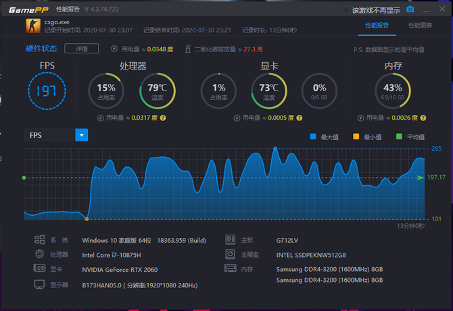This screenshot has width=453, height=311.
Task: Minimize the GamePP report window
Action: point(426,11)
